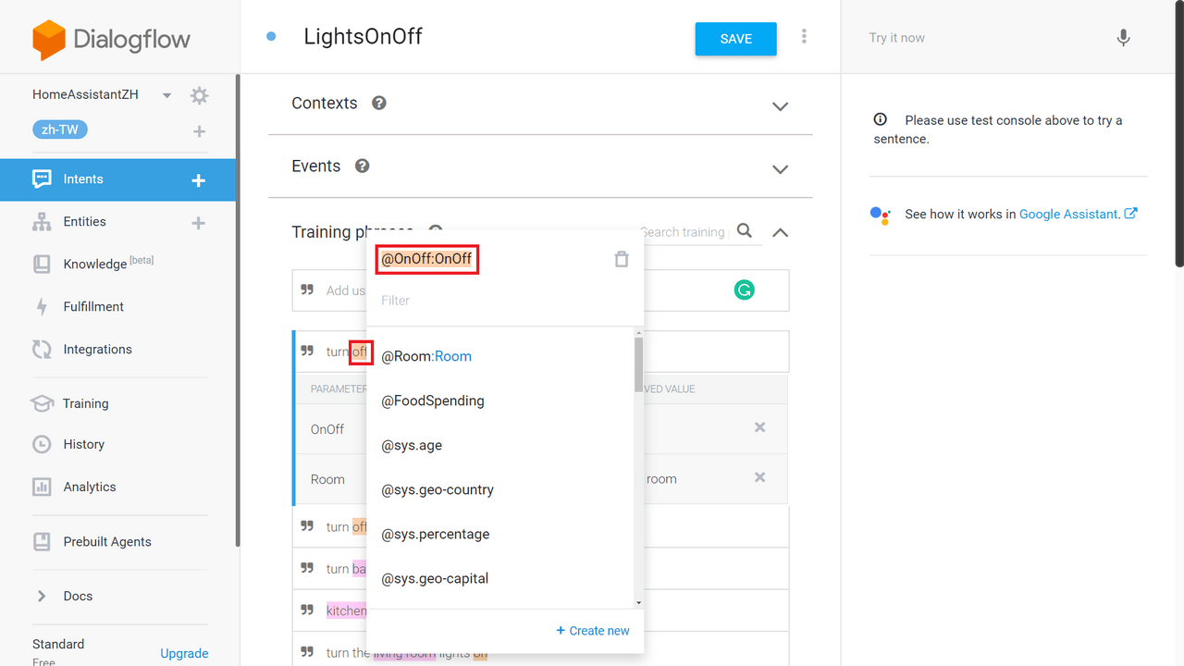1184x666 pixels.
Task: Remove the Room parameter row
Action: [x=760, y=477]
